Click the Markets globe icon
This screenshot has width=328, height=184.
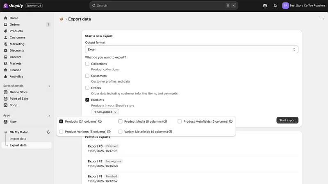pos(6,63)
